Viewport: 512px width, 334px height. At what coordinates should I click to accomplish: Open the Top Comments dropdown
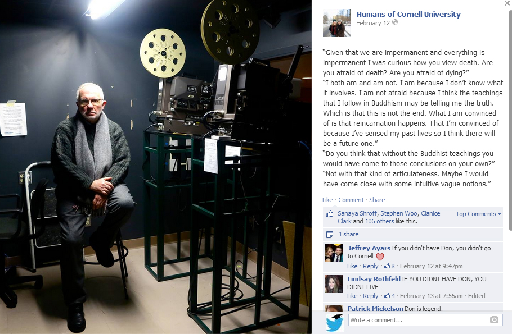(478, 214)
